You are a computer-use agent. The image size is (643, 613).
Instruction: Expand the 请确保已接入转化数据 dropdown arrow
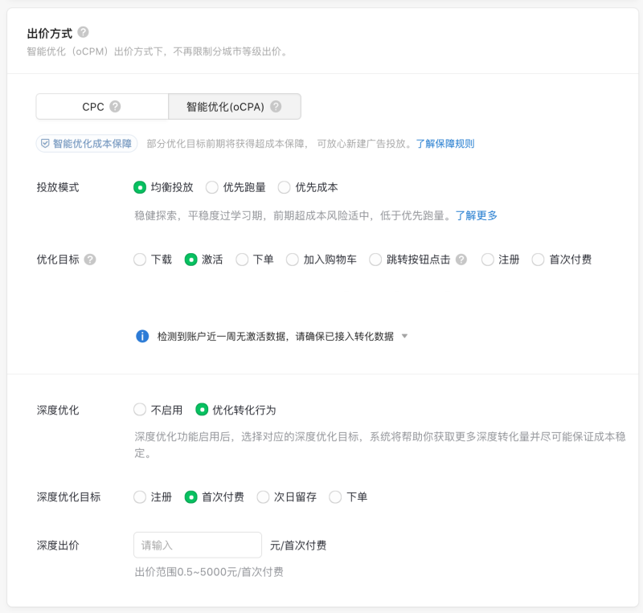(404, 336)
